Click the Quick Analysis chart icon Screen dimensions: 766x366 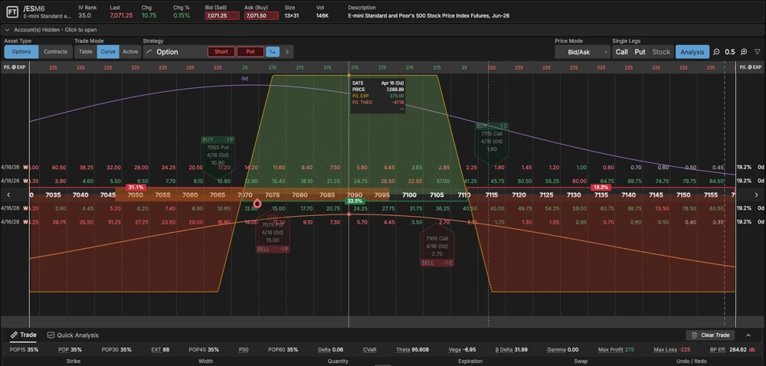(x=51, y=335)
